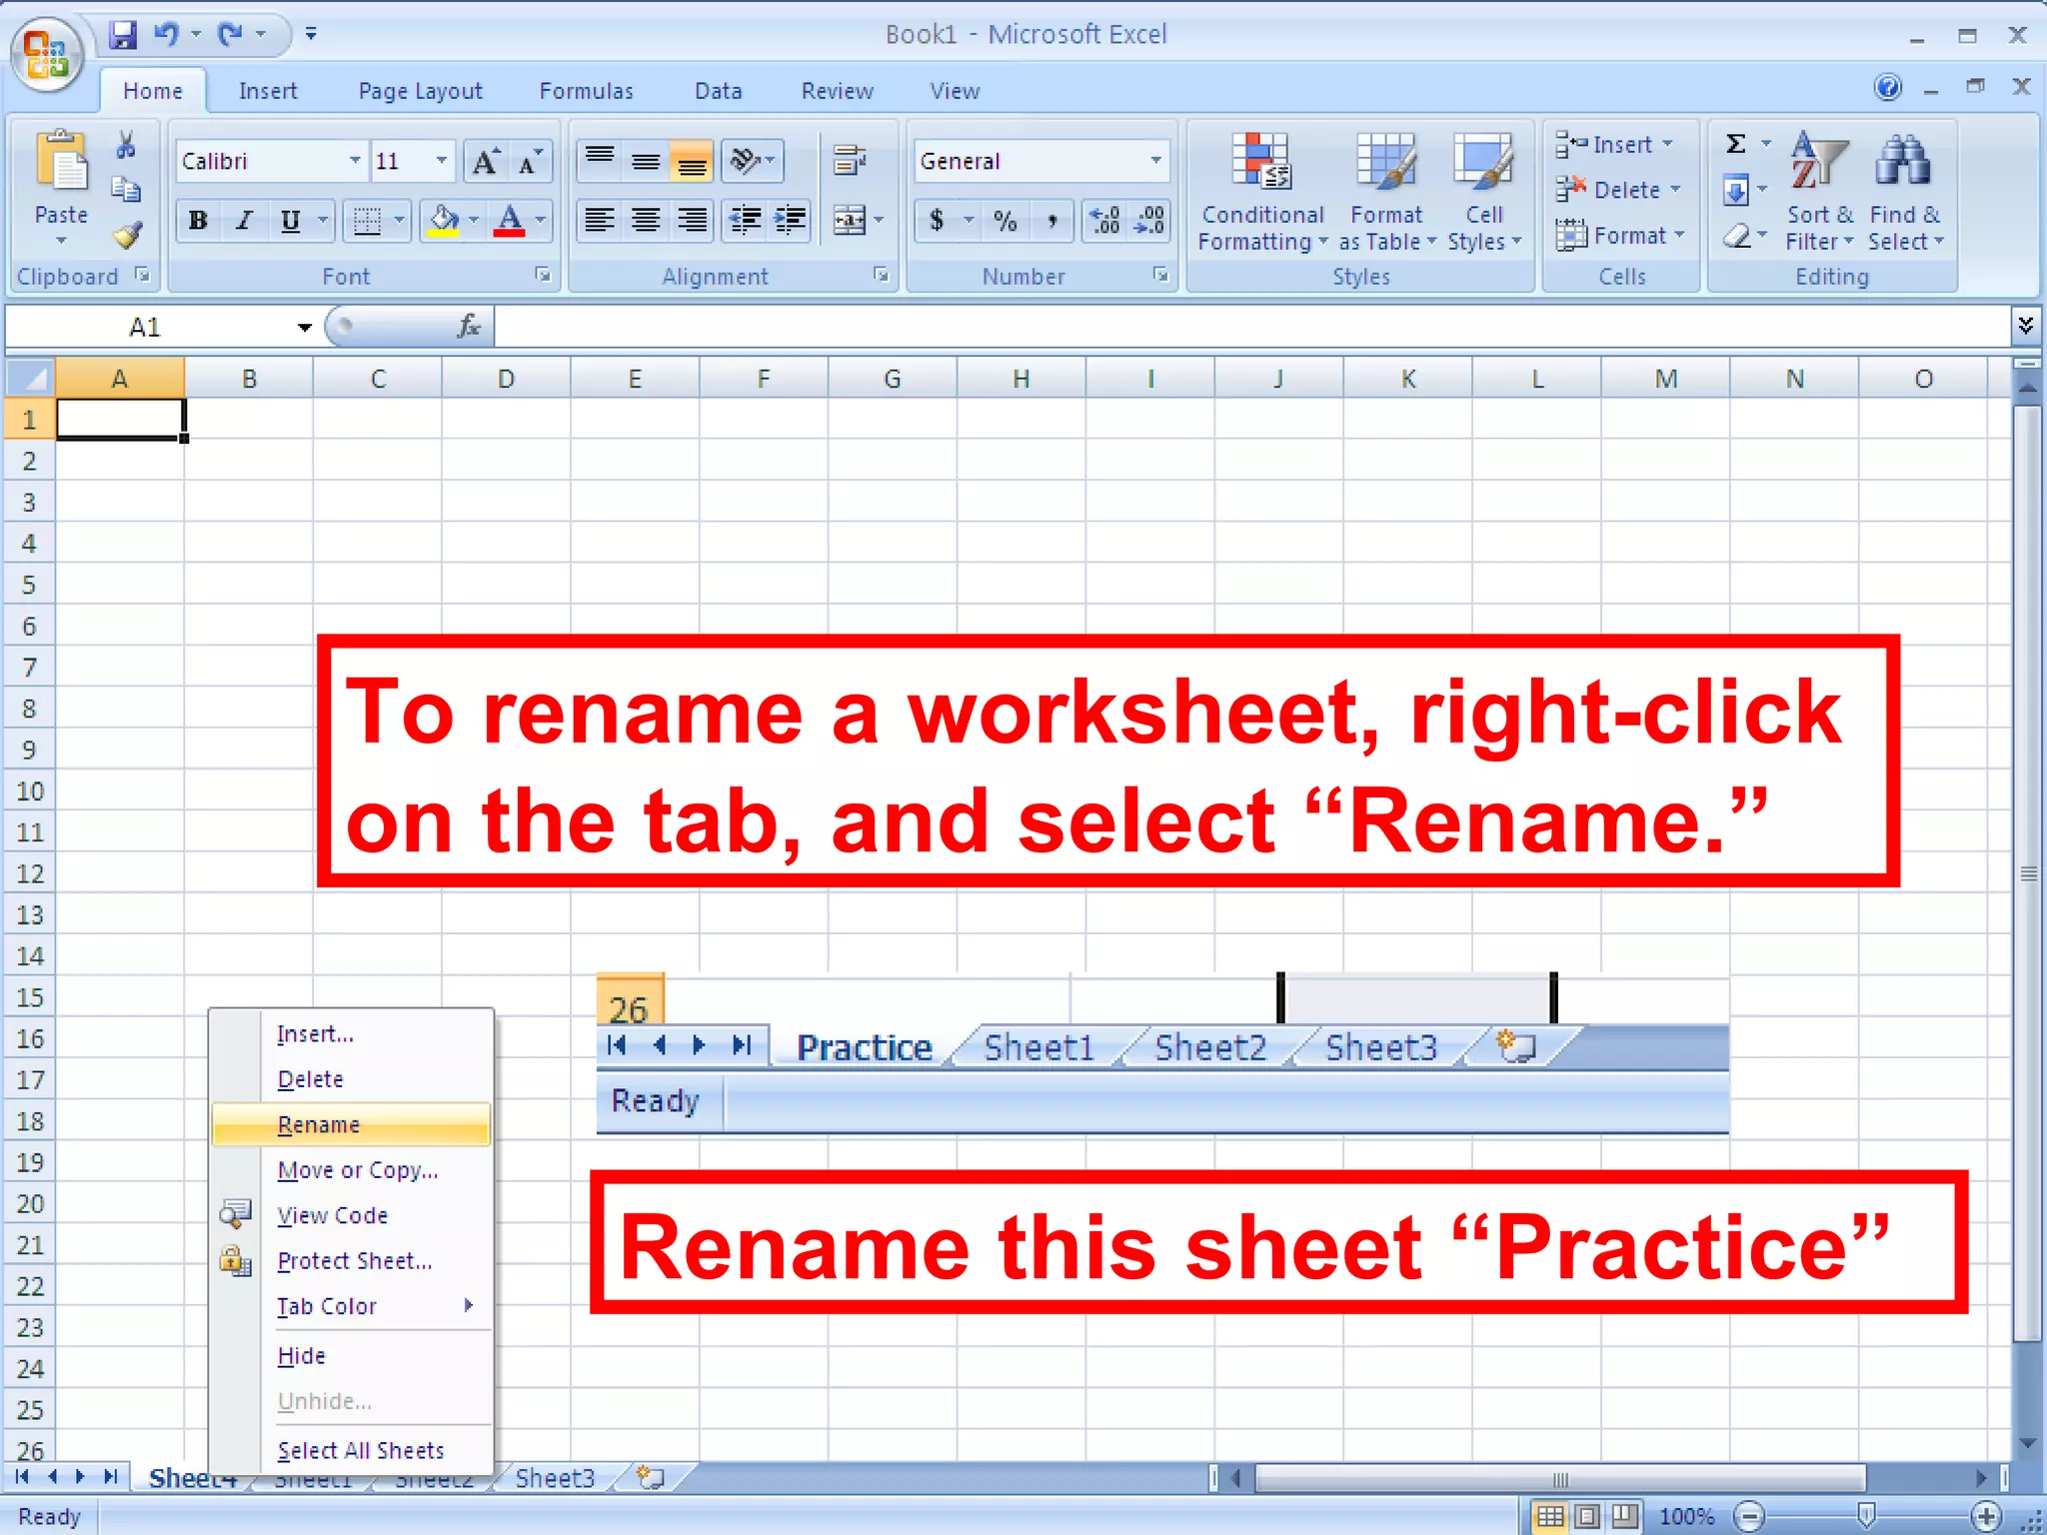
Task: Apply the yellow fill color bucket
Action: [x=443, y=221]
